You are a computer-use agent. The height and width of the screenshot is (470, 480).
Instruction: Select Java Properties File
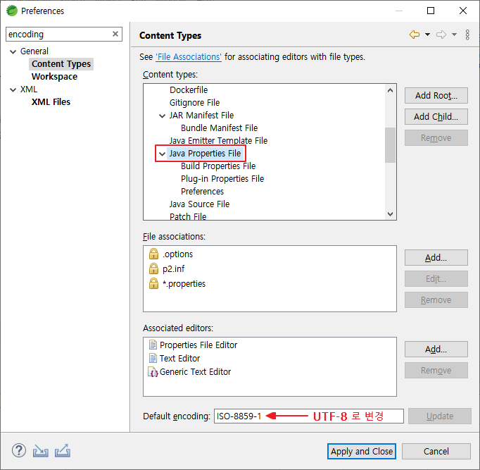click(x=205, y=153)
